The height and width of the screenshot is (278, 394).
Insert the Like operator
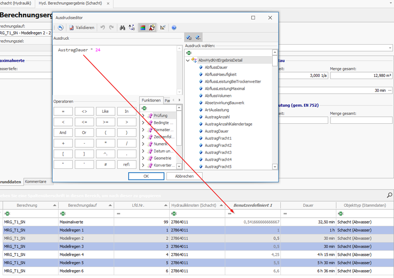pos(105,111)
